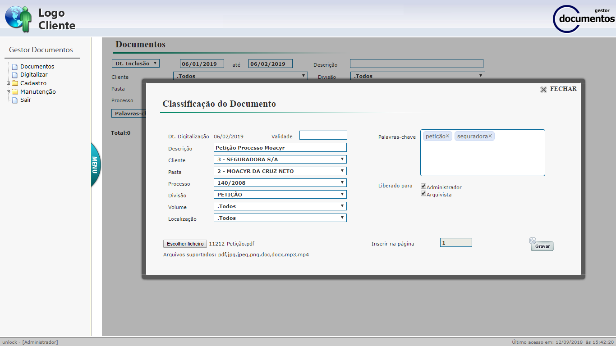616x346 pixels.
Task: Open the Processo dropdown showing 140/2008
Action: click(x=280, y=183)
